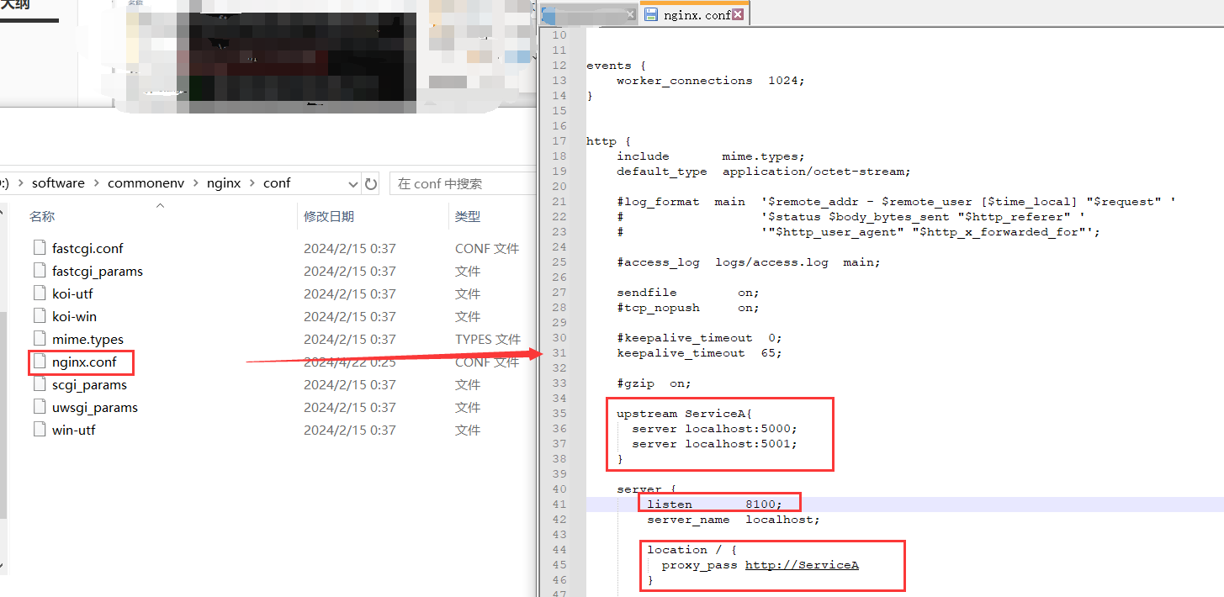
Task: Click the fastcgi.conf file icon
Action: click(x=39, y=248)
